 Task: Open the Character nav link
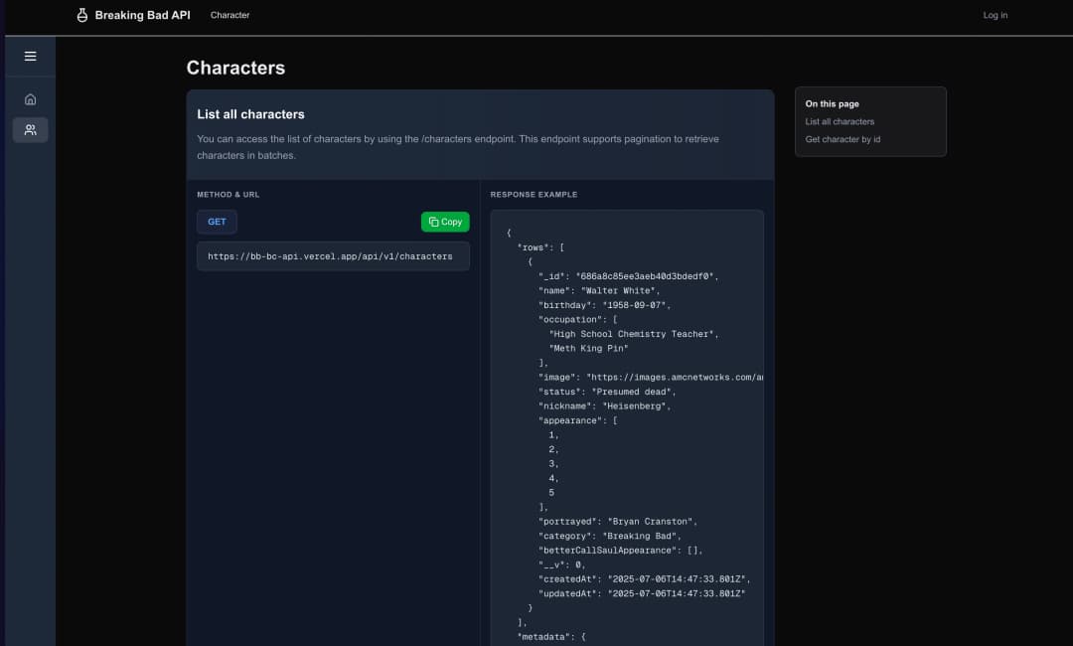point(230,15)
